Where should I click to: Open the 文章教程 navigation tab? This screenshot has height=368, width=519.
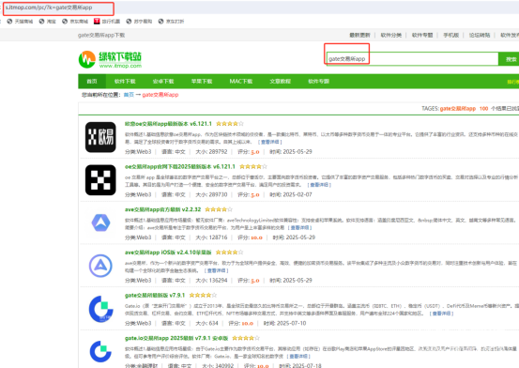280,81
